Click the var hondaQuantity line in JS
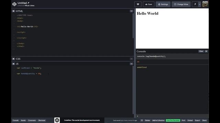 pos(29,74)
